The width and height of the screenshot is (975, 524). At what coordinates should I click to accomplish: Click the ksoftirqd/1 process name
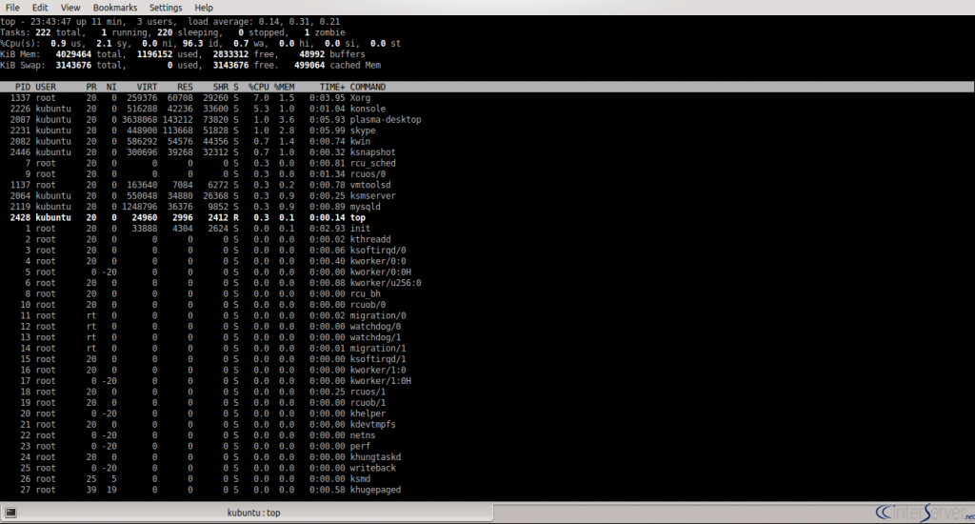coord(378,359)
